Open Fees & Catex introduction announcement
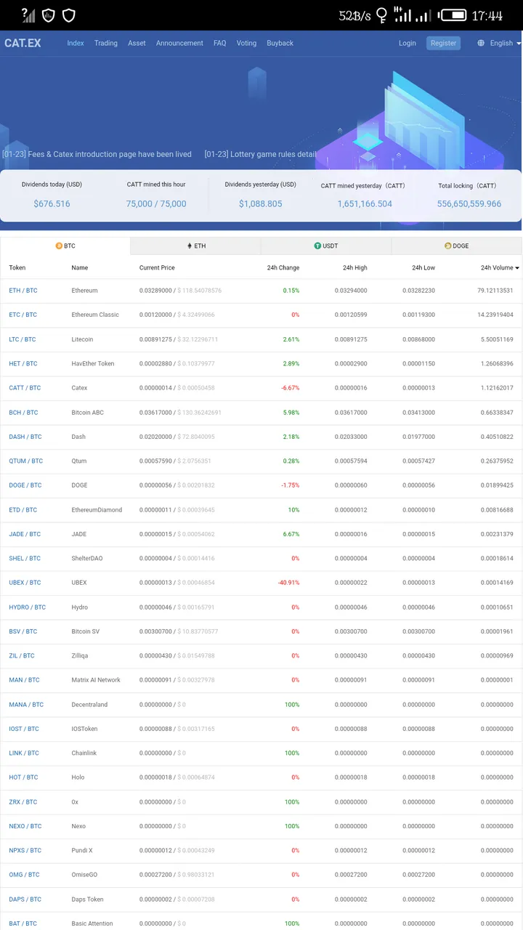 tap(97, 154)
